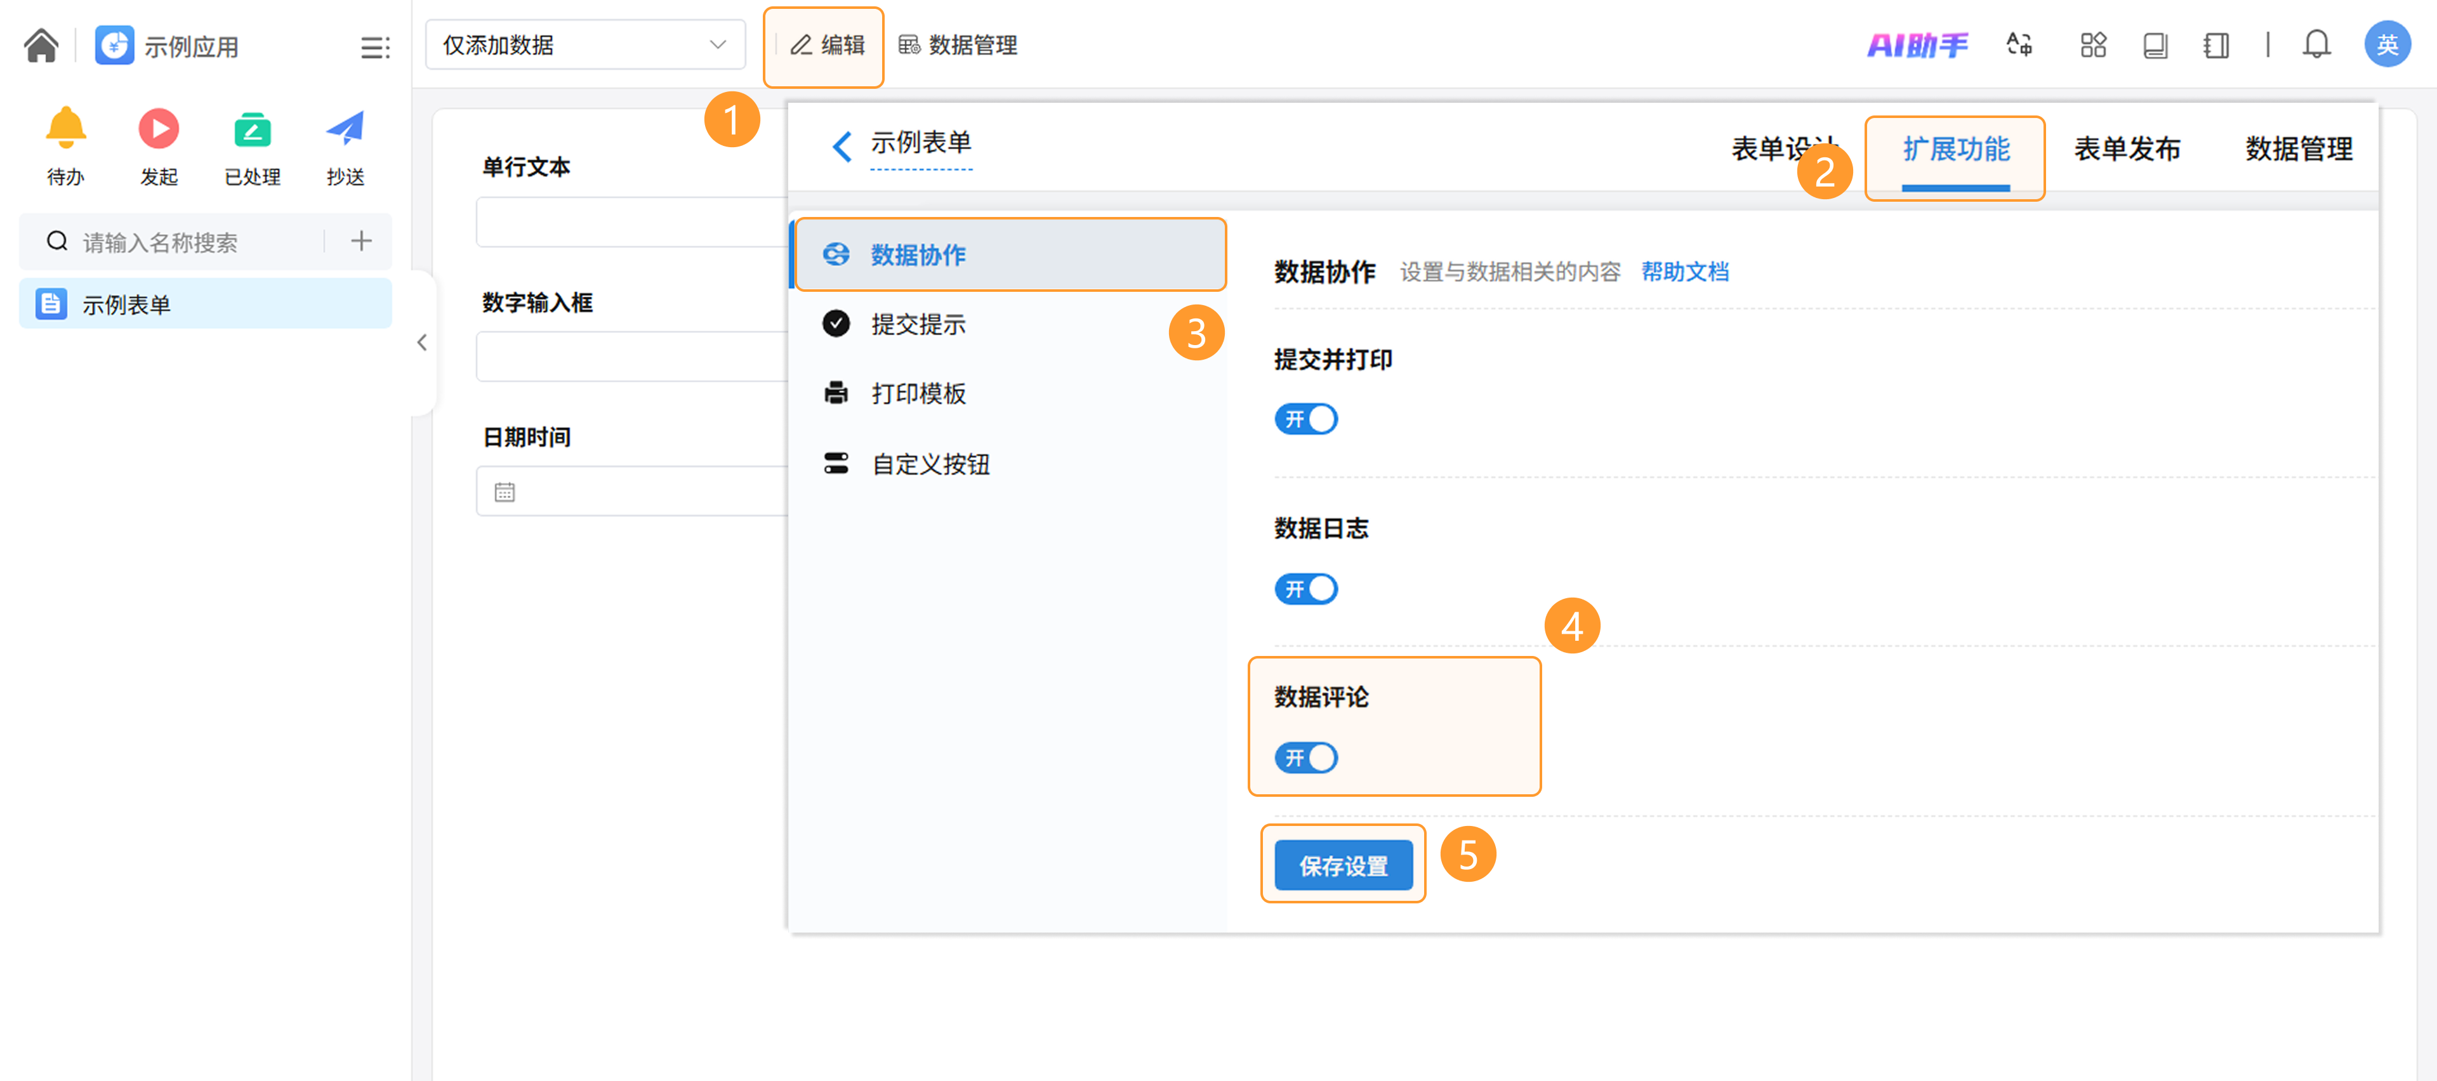Viewport: 2437px width, 1081px height.
Task: Turn off the 数据评论 switch
Action: pos(1305,757)
